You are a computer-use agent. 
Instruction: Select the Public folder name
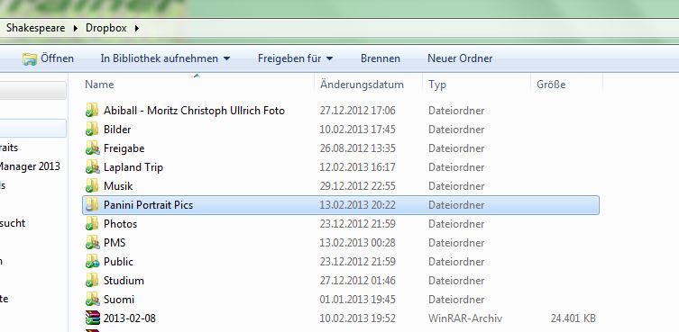pyautogui.click(x=119, y=262)
